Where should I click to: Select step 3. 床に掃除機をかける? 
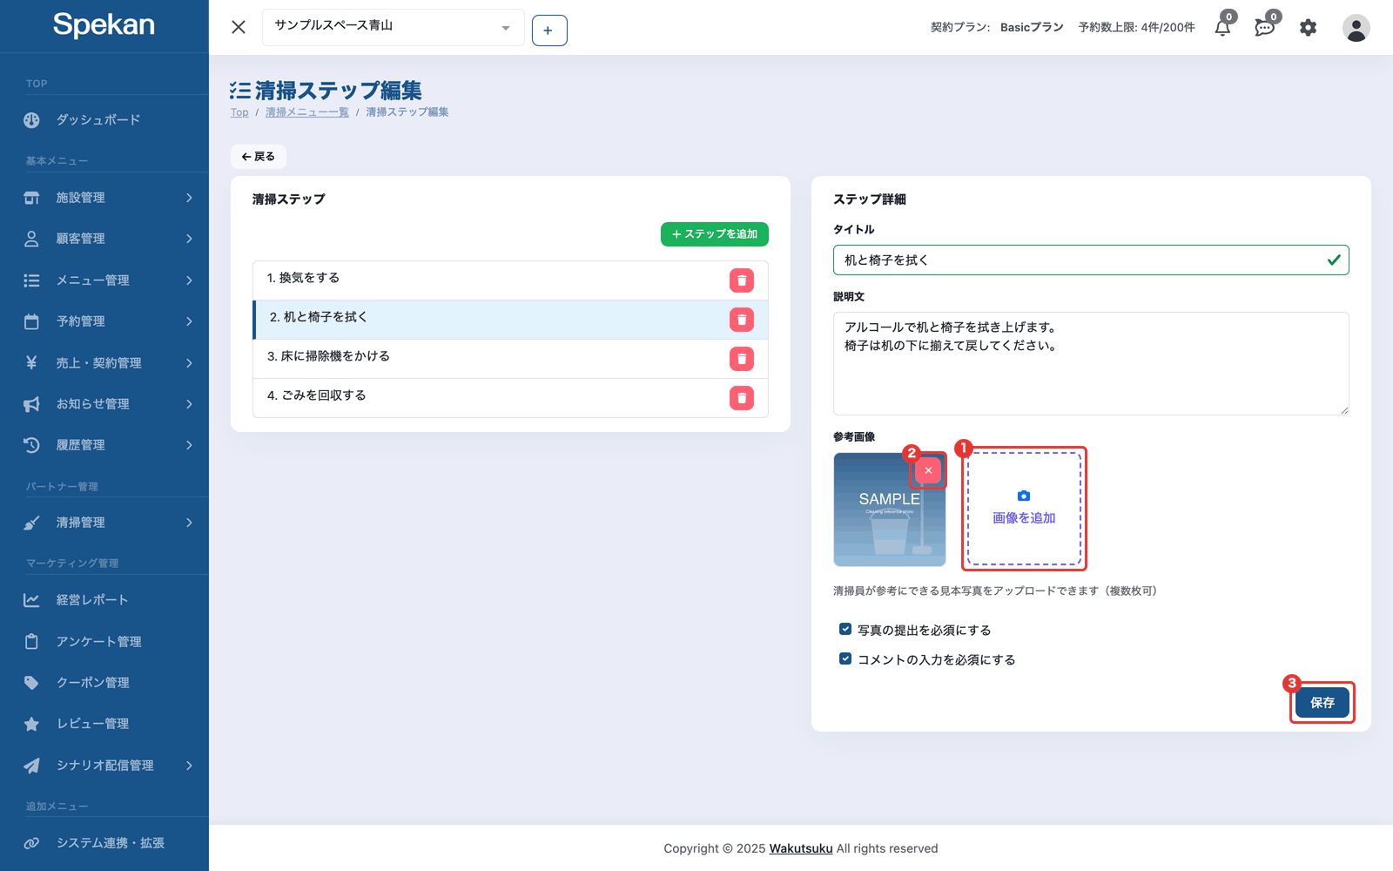click(510, 359)
